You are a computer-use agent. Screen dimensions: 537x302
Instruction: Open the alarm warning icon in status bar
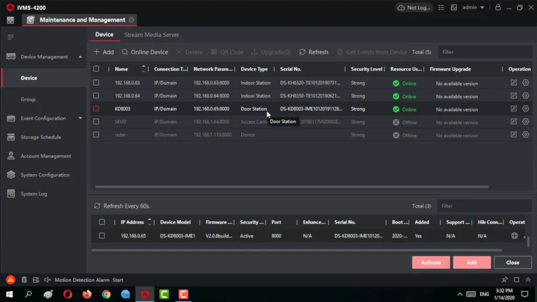click(10, 280)
